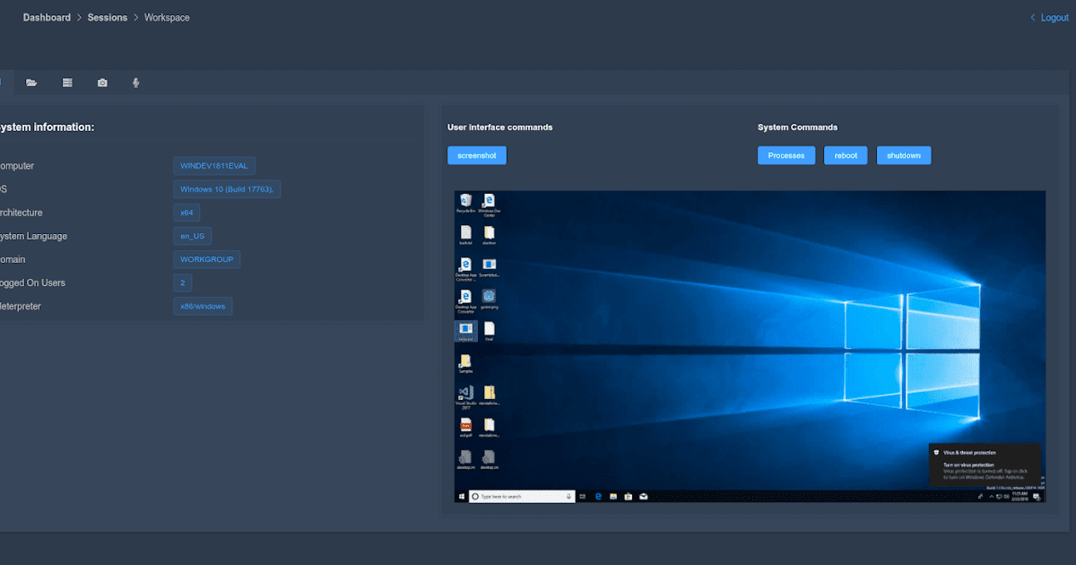Screen dimensions: 1076x565
Task: Click File Explorer icon in remote taskbar
Action: (613, 497)
